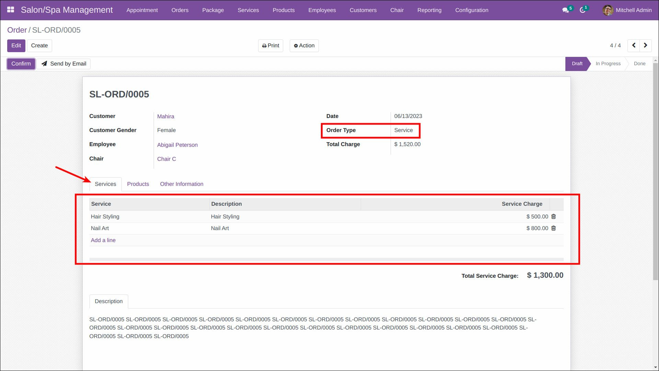Image resolution: width=659 pixels, height=371 pixels.
Task: Sort by Service column header
Action: (149, 204)
